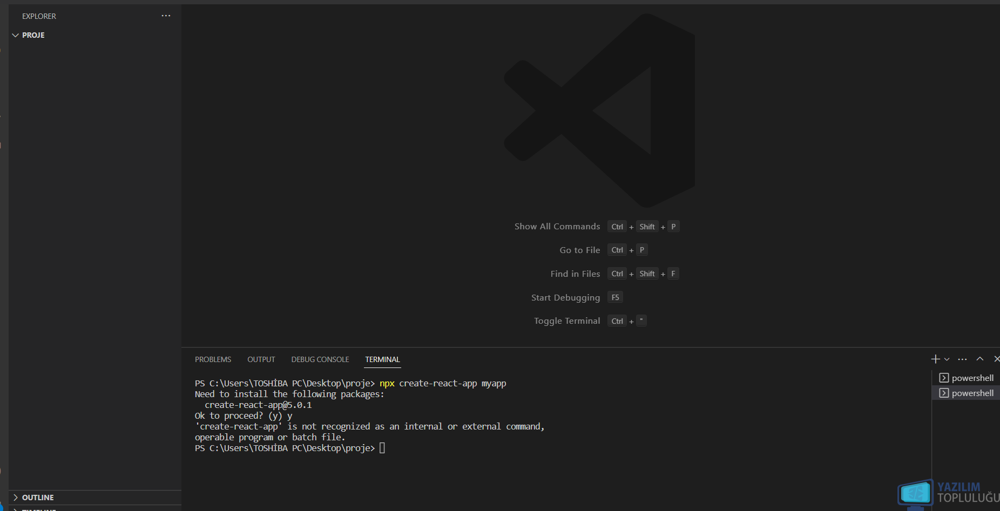Select the second powershell terminal
Image resolution: width=1000 pixels, height=511 pixels.
(x=967, y=393)
